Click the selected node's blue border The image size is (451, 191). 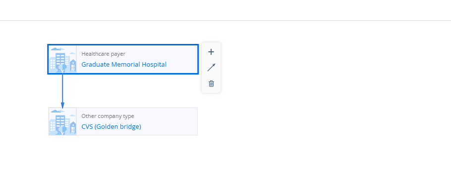coord(123,45)
